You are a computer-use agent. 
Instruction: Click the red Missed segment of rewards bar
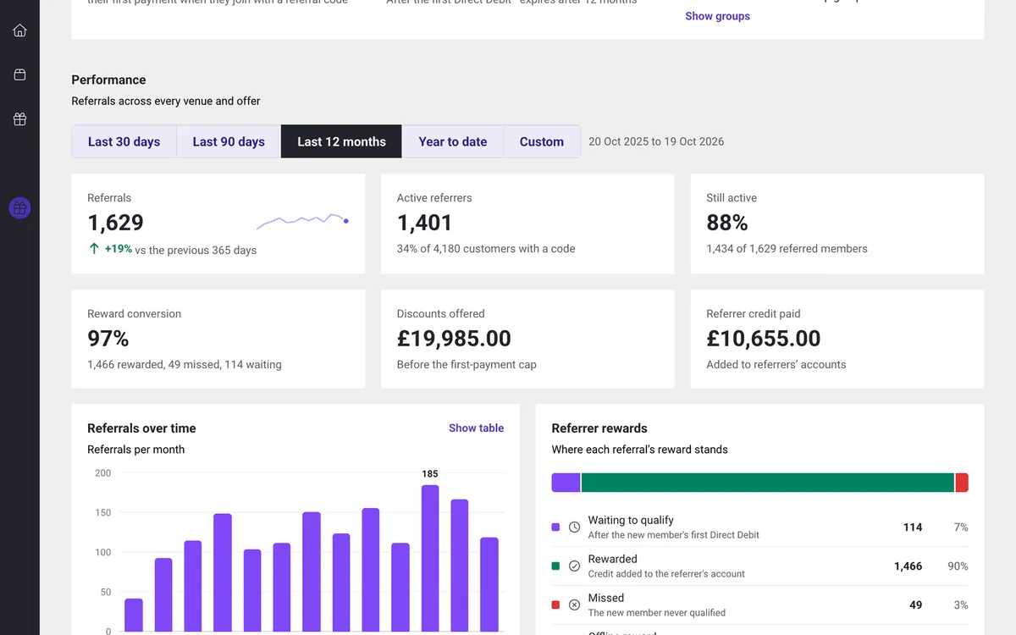pyautogui.click(x=962, y=483)
